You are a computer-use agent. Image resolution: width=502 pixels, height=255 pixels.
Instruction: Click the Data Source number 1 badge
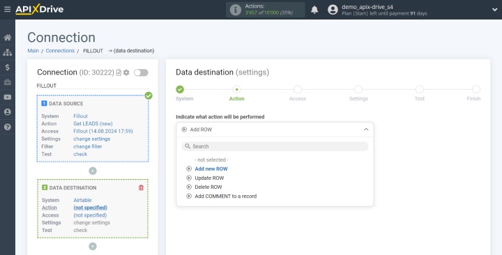pos(44,103)
